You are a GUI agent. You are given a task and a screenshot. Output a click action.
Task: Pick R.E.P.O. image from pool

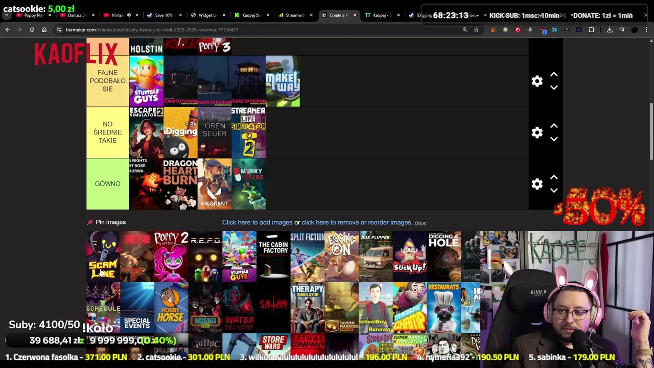click(205, 257)
